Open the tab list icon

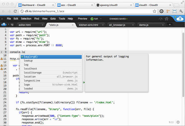click(12, 25)
